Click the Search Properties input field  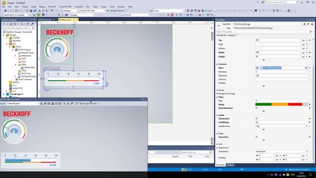[263, 32]
